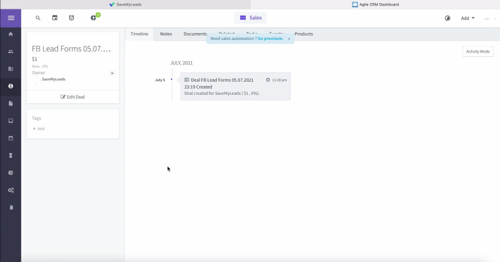Open settings gears icon in sidebar
This screenshot has height=262, width=500.
pos(11,190)
